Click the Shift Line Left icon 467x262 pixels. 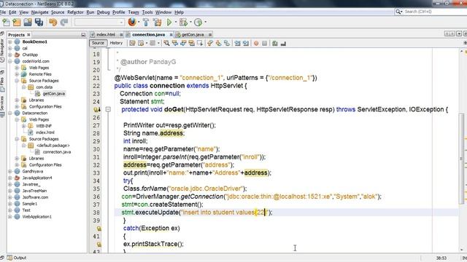point(237,44)
